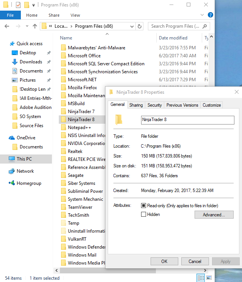Open the recent locations dropdown arrow

click(27, 26)
